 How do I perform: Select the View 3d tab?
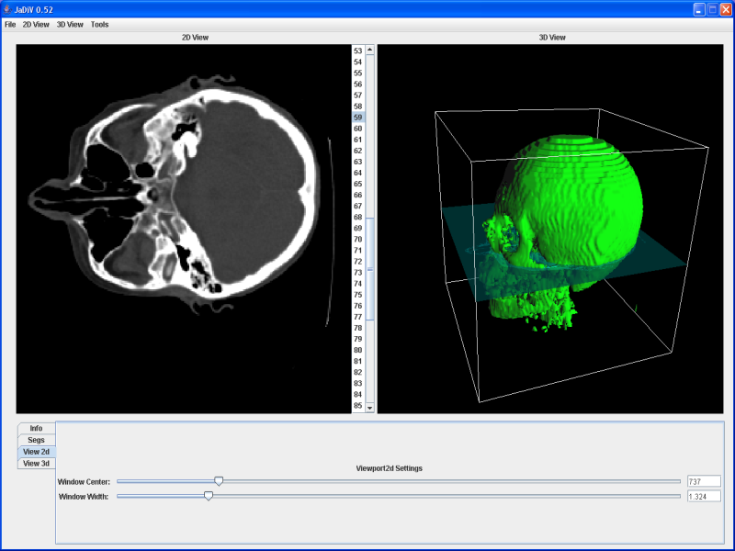click(x=36, y=464)
